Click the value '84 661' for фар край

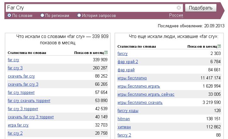[214, 70]
